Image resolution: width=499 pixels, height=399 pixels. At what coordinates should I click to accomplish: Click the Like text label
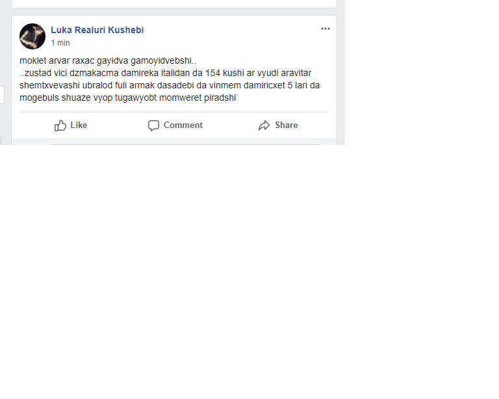coord(79,125)
